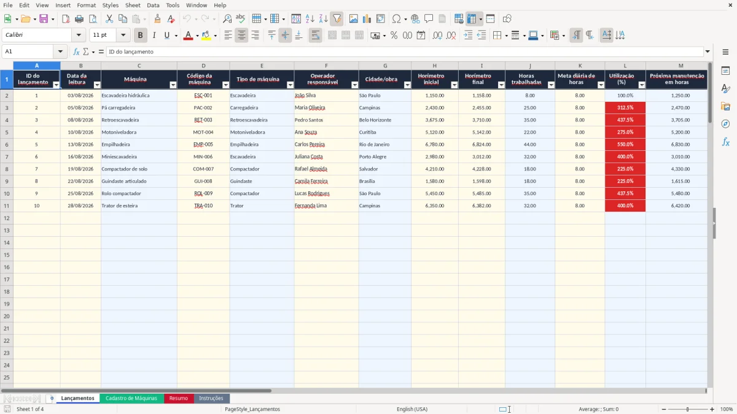
Task: Open the Borders dropdown arrow
Action: [x=507, y=36]
